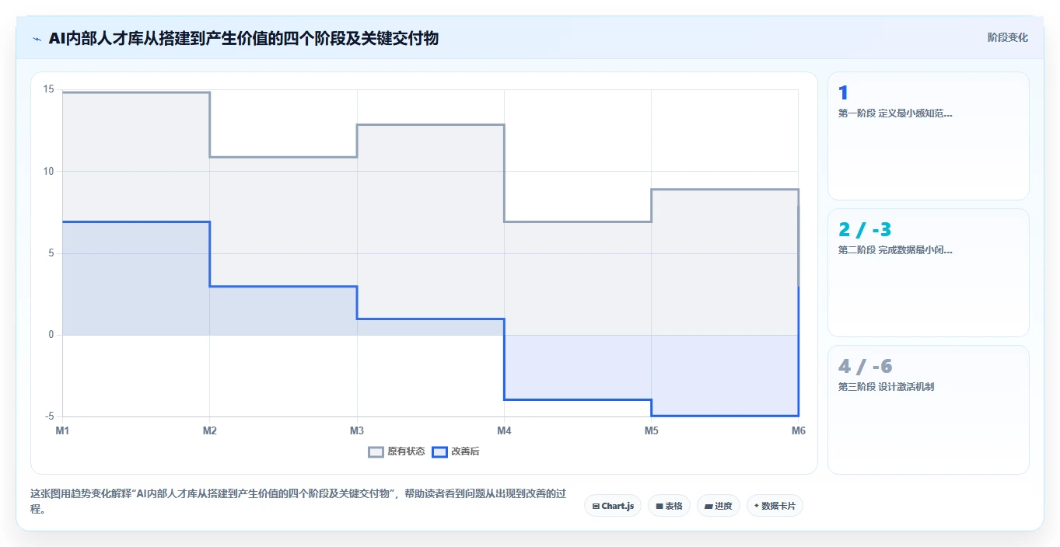Click the M4 axis label
This screenshot has height=547, width=1060.
click(x=504, y=430)
